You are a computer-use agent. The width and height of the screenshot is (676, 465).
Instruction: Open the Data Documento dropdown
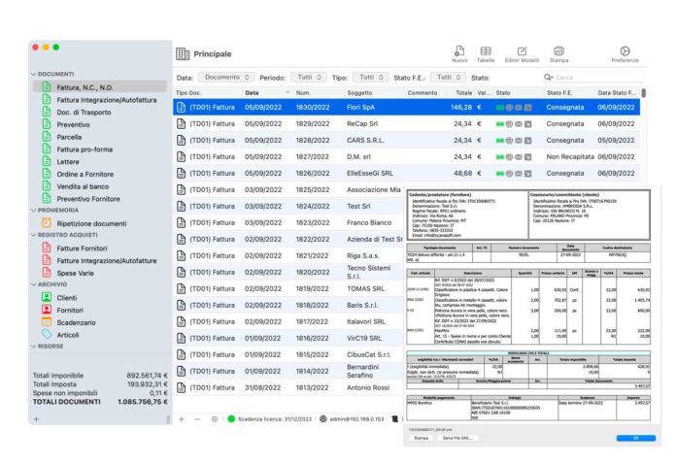click(x=226, y=77)
